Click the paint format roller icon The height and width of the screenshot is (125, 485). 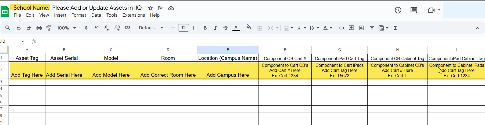pos(49,28)
